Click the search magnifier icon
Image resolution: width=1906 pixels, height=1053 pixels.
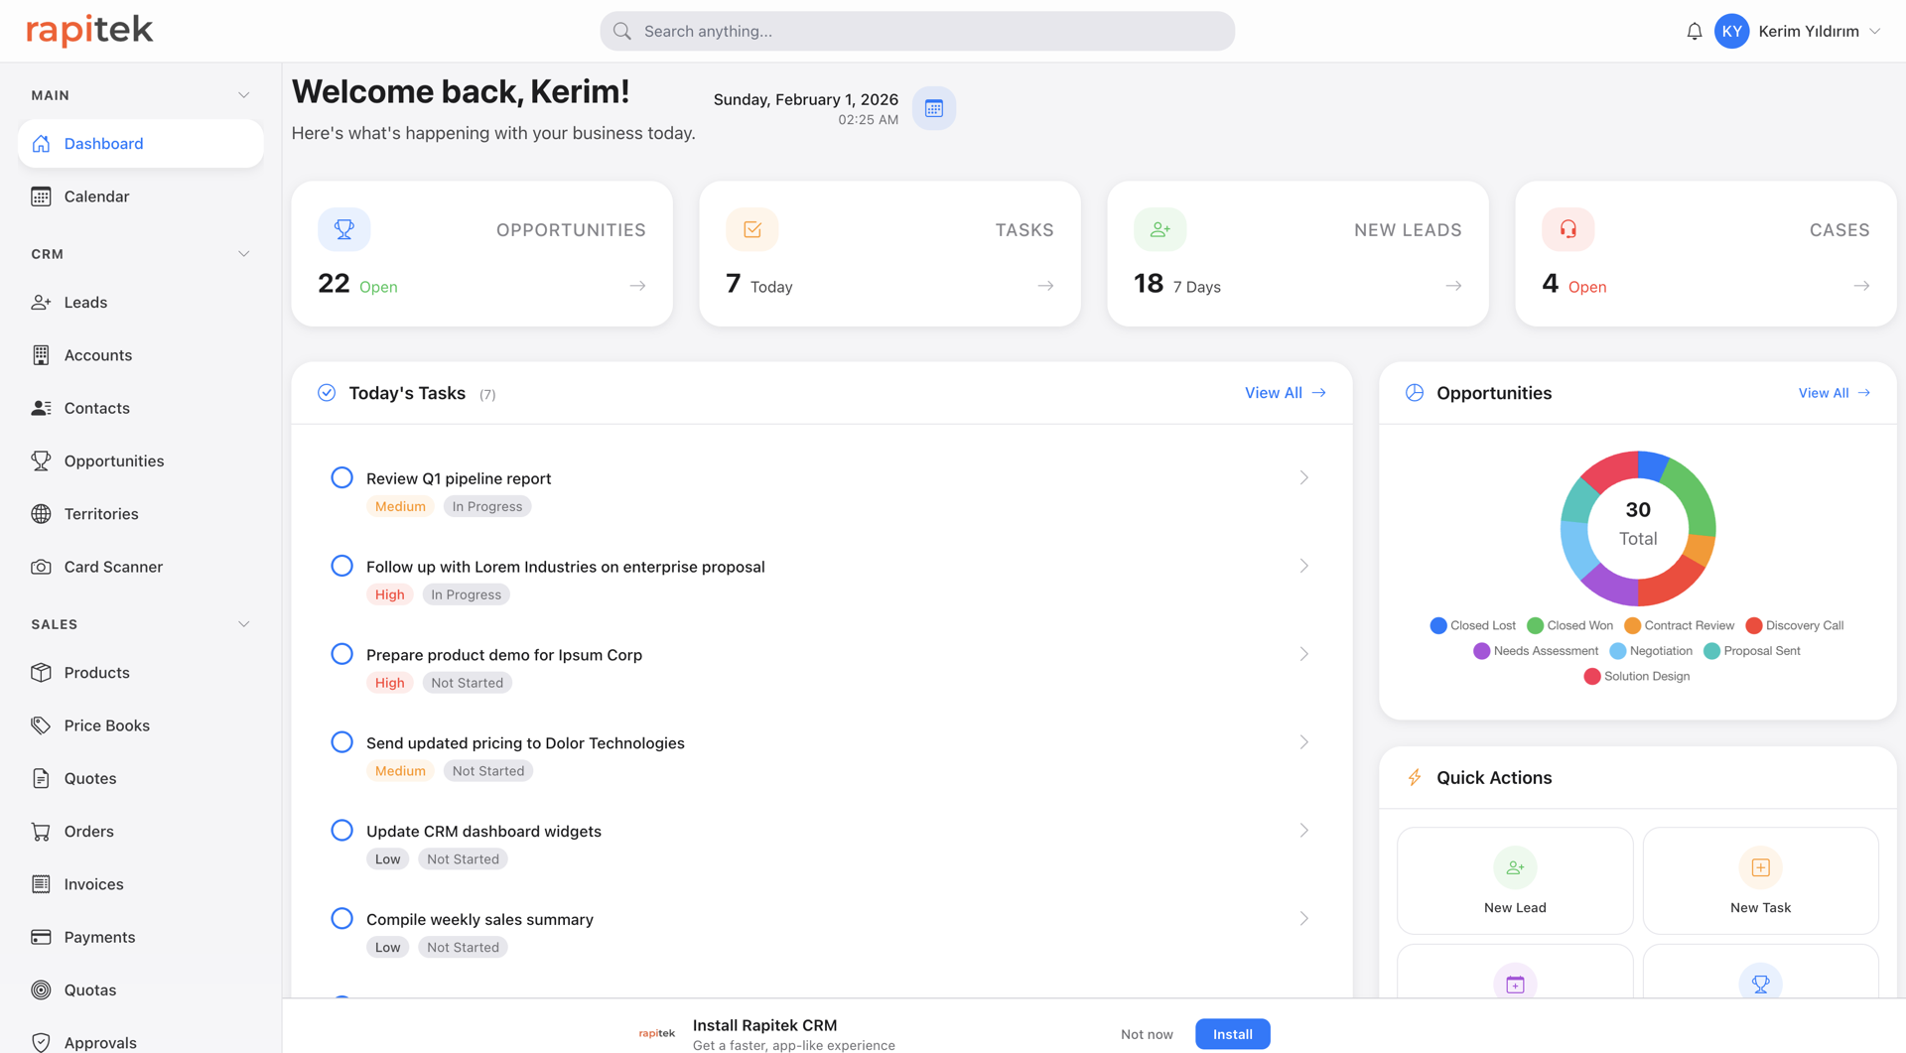(621, 31)
